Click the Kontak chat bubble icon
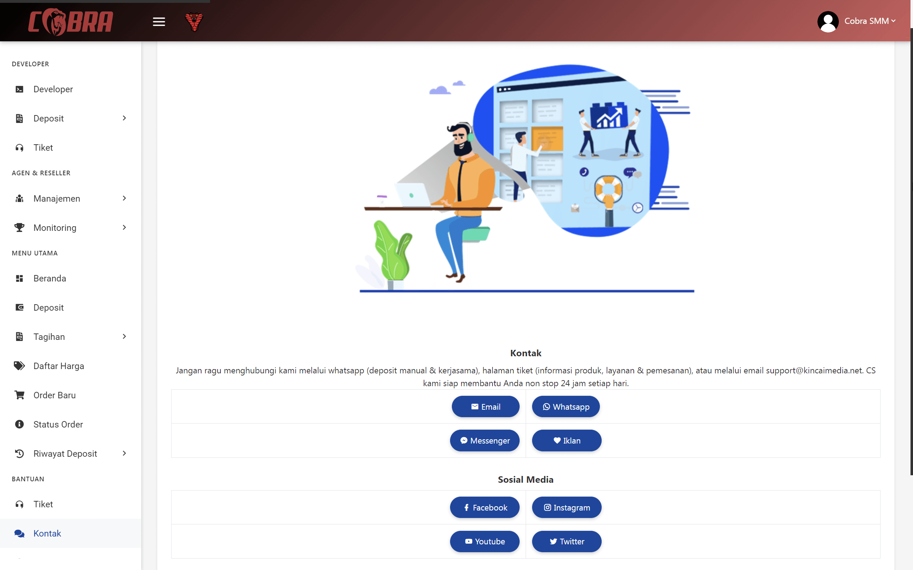Screen dimensions: 913x570 pyautogui.click(x=19, y=533)
